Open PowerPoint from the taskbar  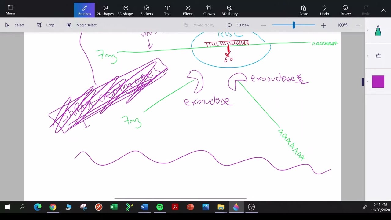tap(190, 207)
